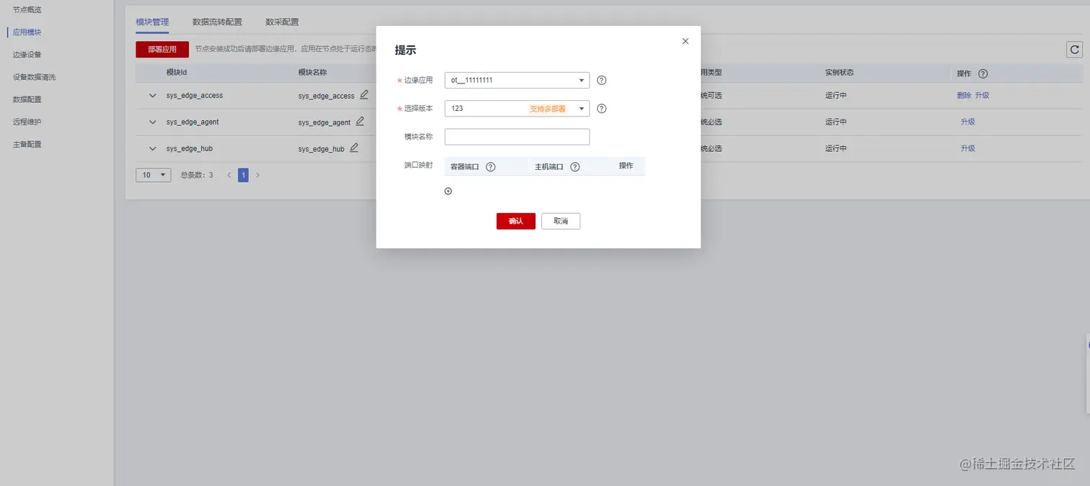1090x486 pixels.
Task: Open the page size dropdown showing 10
Action: point(154,175)
